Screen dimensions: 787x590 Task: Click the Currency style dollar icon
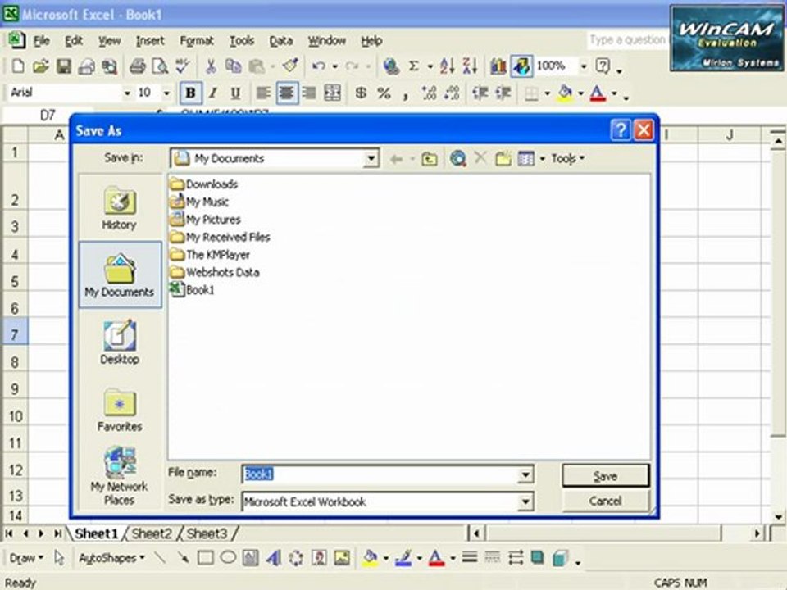click(361, 93)
